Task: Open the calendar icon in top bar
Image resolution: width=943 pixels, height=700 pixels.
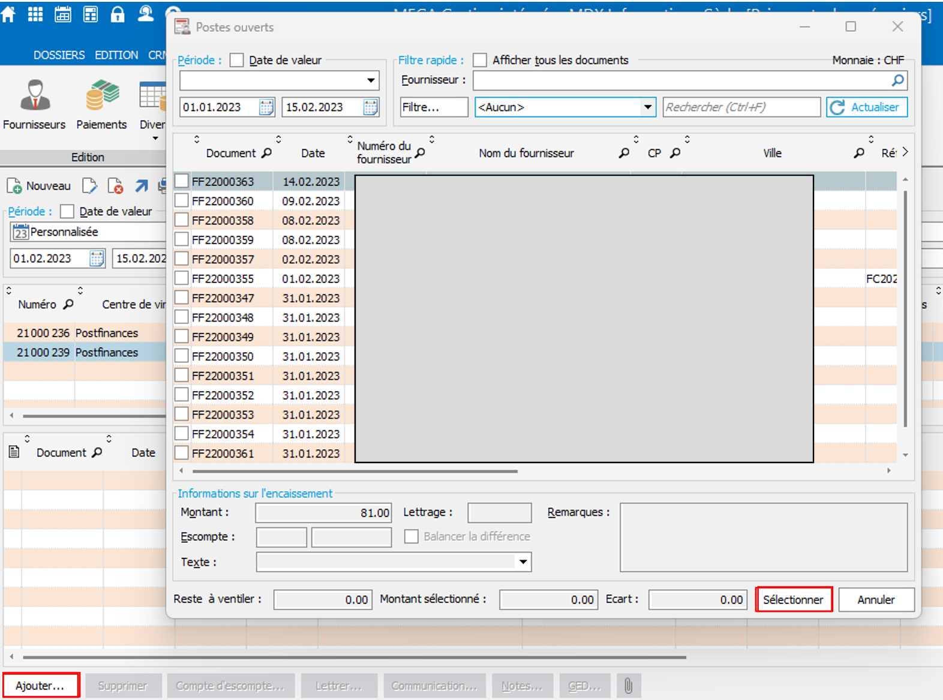Action: pyautogui.click(x=63, y=14)
